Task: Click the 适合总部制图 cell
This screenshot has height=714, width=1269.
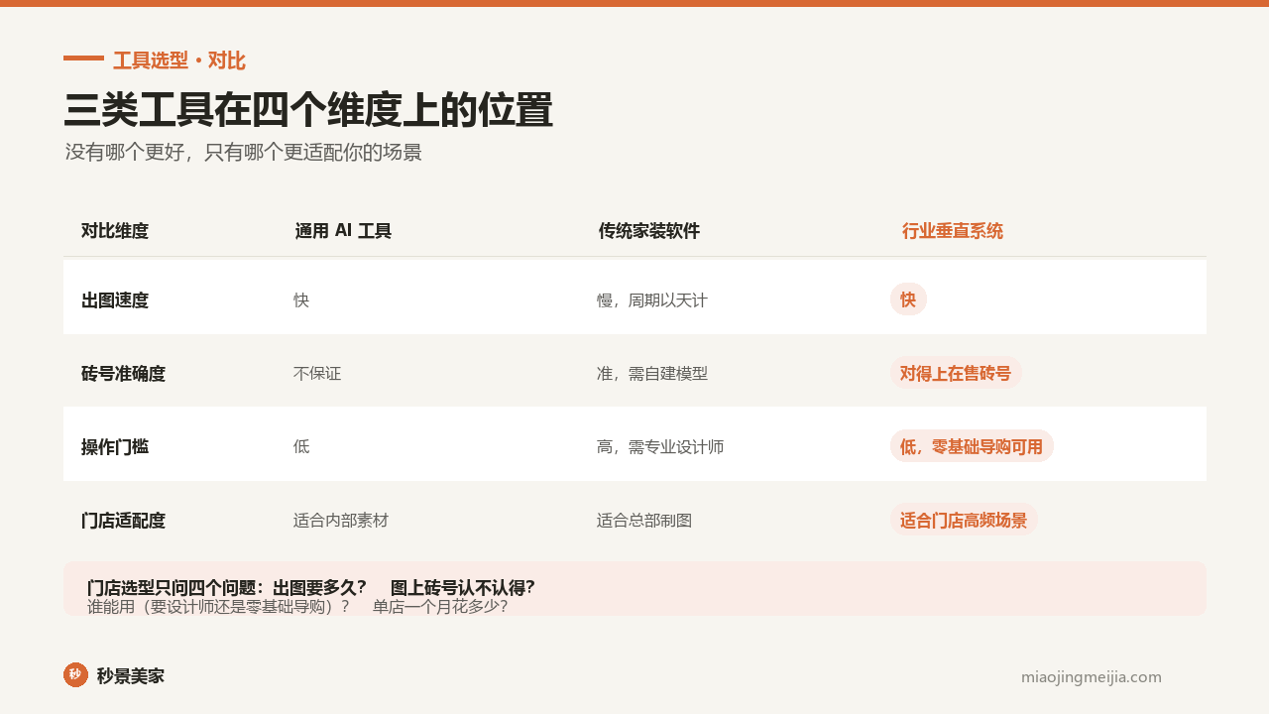Action: pyautogui.click(x=644, y=521)
